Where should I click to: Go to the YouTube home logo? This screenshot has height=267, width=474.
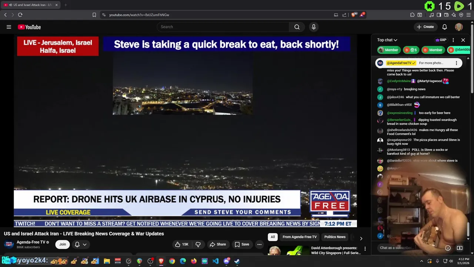click(x=29, y=27)
